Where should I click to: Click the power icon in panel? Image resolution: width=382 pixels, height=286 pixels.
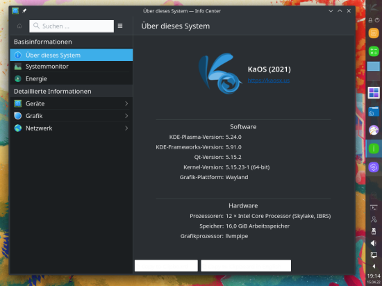pyautogui.click(x=377, y=20)
